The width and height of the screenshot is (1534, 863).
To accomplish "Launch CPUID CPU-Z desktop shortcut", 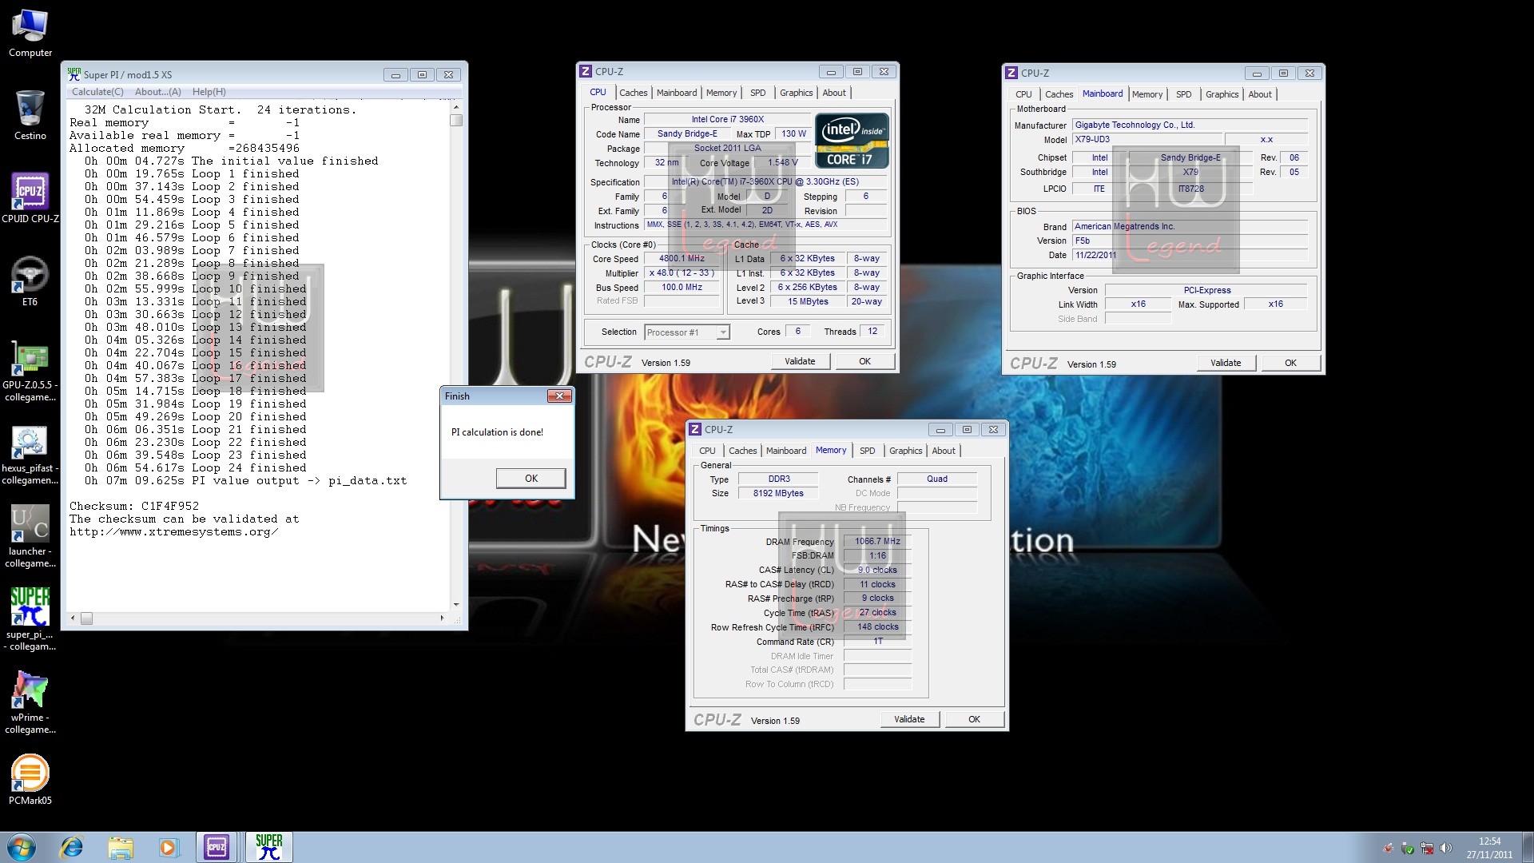I will 30,199.
